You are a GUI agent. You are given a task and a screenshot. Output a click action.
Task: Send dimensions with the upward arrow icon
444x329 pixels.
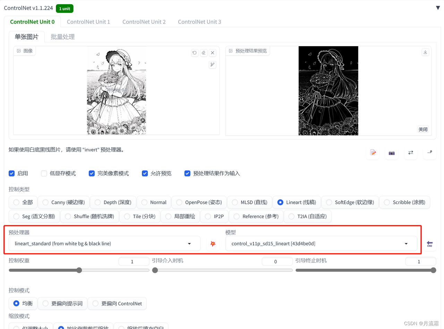[x=429, y=153]
